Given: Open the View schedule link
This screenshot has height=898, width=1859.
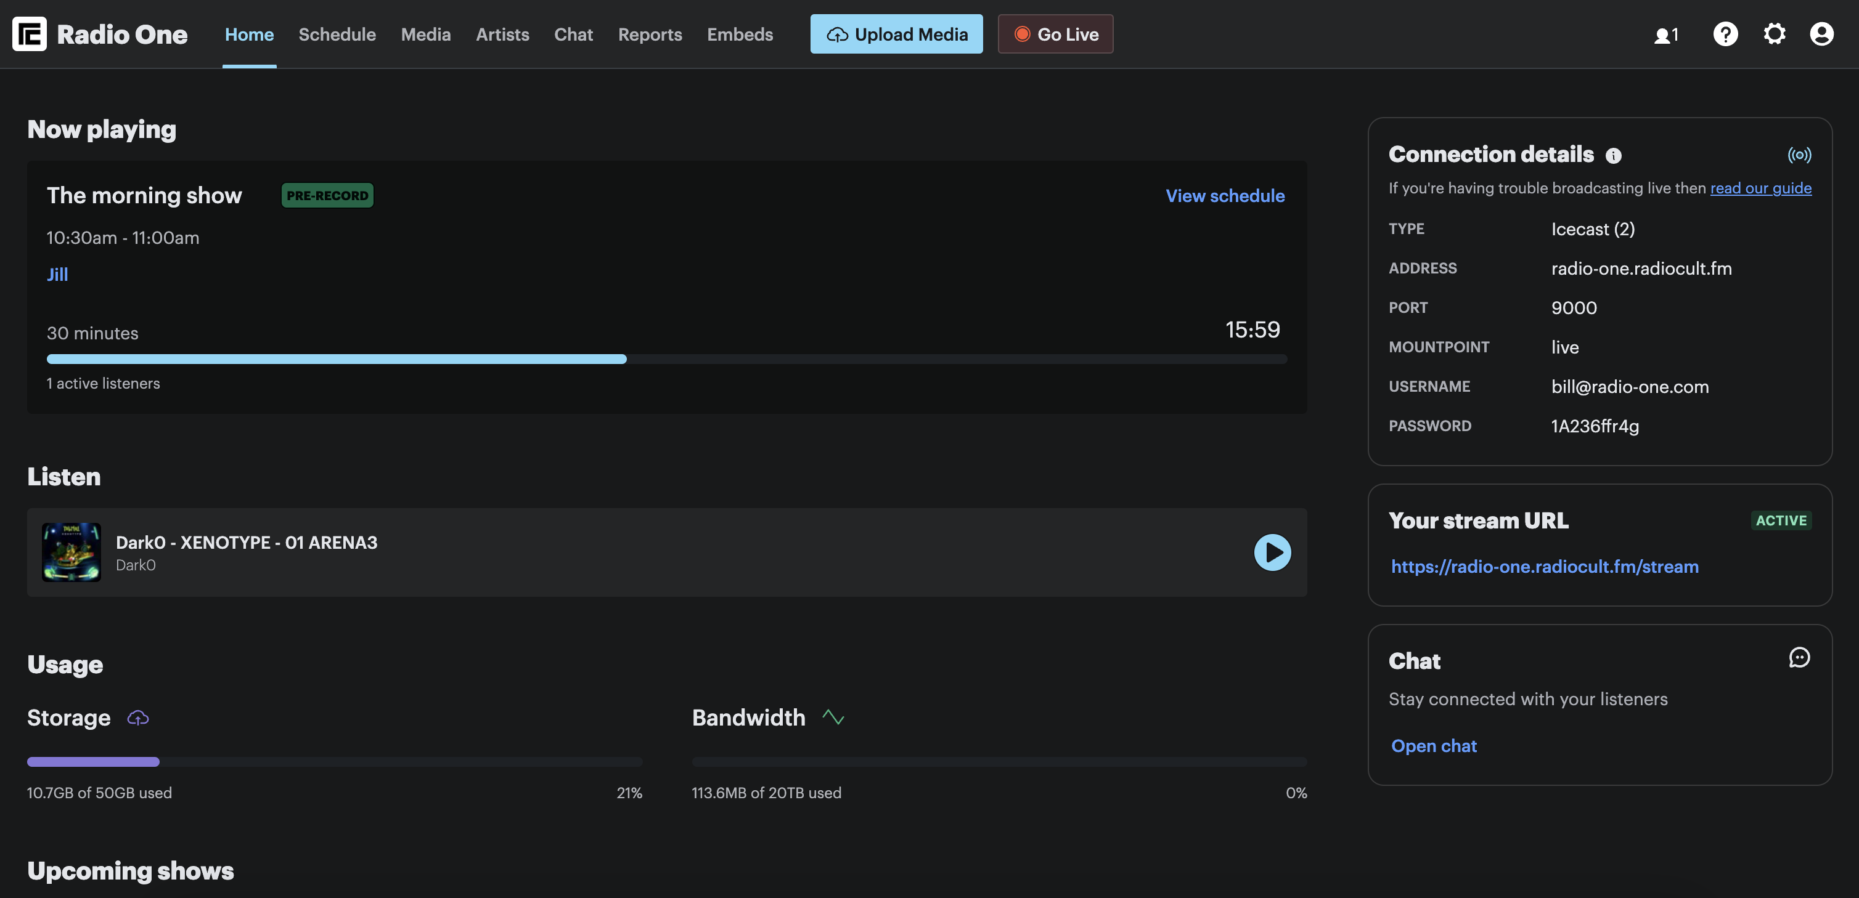Looking at the screenshot, I should [x=1225, y=195].
